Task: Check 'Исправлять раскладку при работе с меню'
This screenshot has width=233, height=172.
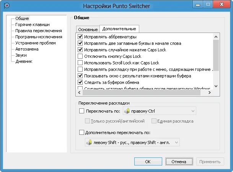Action: click(80, 69)
